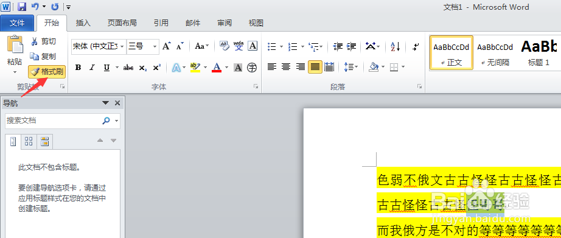Click the distributed alignment icon

click(329, 66)
